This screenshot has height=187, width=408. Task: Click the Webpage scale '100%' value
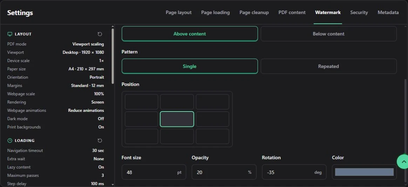(x=99, y=94)
